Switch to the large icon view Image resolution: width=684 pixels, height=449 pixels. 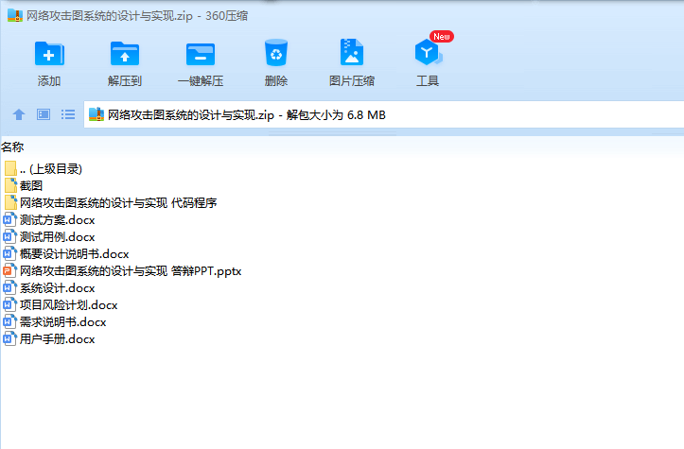pyautogui.click(x=44, y=114)
